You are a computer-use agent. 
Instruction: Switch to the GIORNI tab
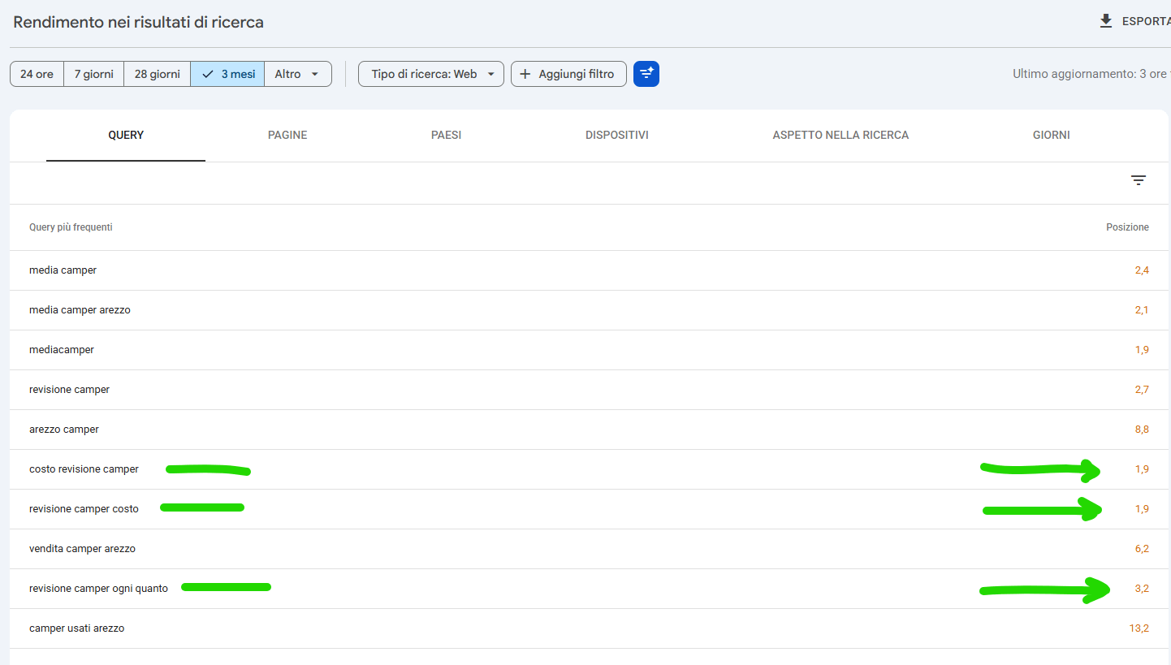(1052, 135)
